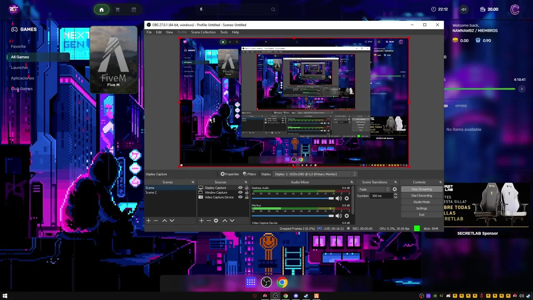Open OBS Studio from the dock
The height and width of the screenshot is (300, 533).
pyautogui.click(x=266, y=282)
